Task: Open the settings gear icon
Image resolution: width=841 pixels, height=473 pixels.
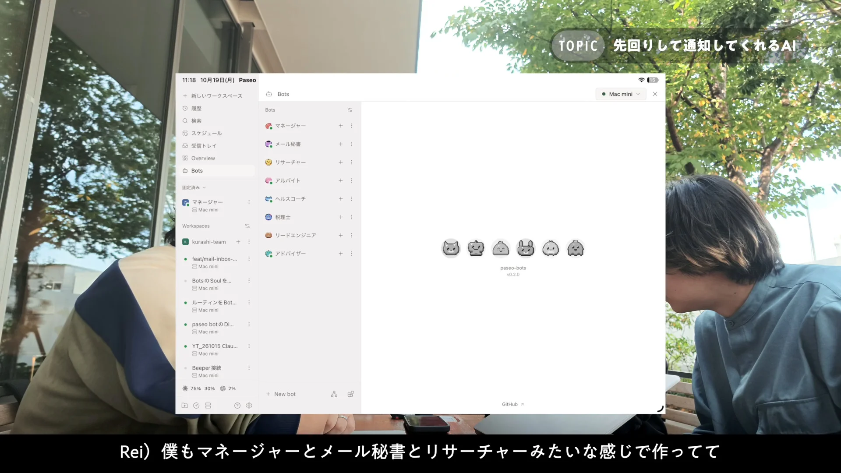Action: 249,406
